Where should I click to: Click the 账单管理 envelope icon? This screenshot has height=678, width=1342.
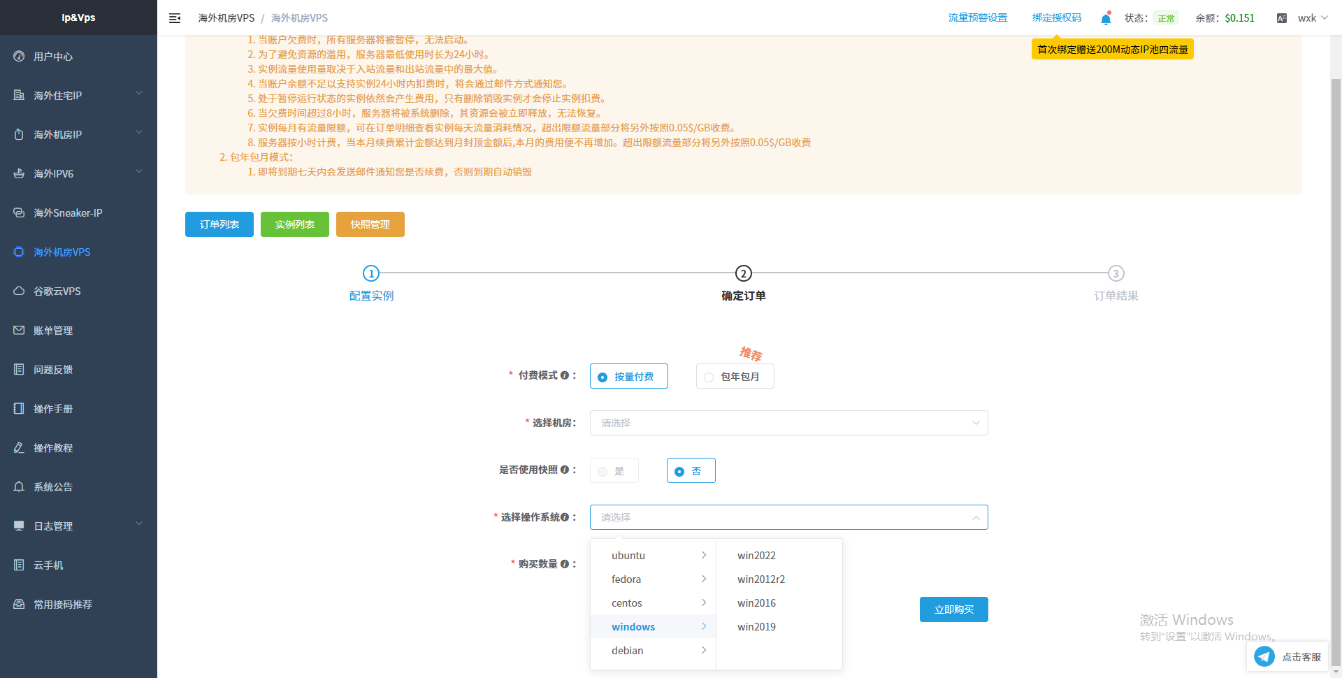coord(19,330)
